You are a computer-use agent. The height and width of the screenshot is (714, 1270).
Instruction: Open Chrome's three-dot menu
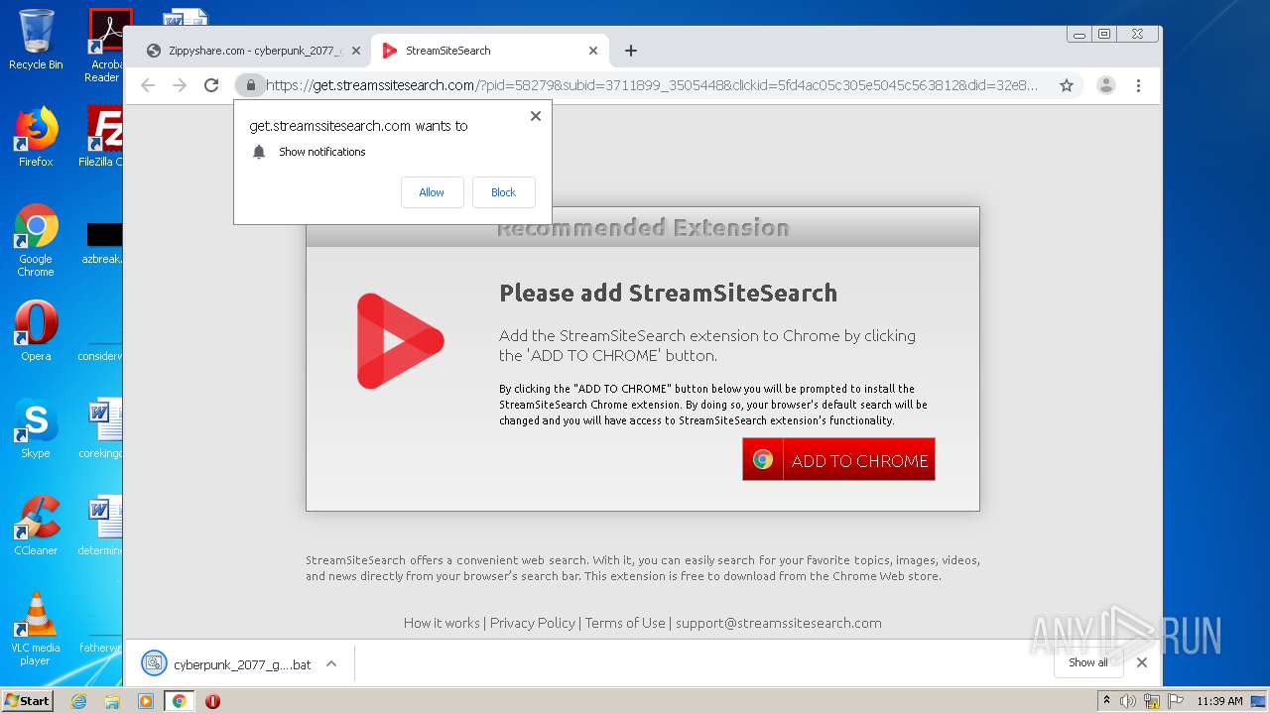[x=1139, y=85]
